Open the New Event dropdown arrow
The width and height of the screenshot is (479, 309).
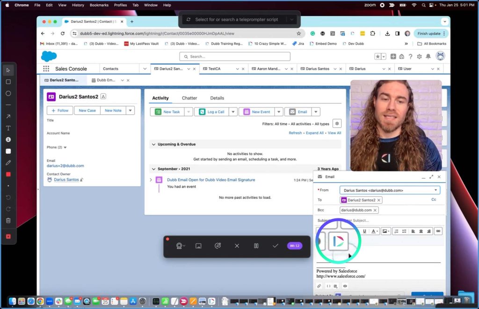pyautogui.click(x=279, y=112)
